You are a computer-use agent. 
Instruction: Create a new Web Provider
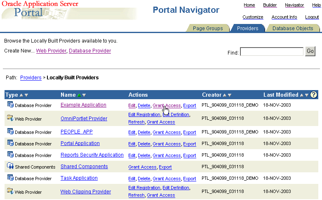52,51
